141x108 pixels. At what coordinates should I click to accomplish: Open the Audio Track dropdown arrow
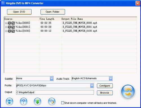111,79
